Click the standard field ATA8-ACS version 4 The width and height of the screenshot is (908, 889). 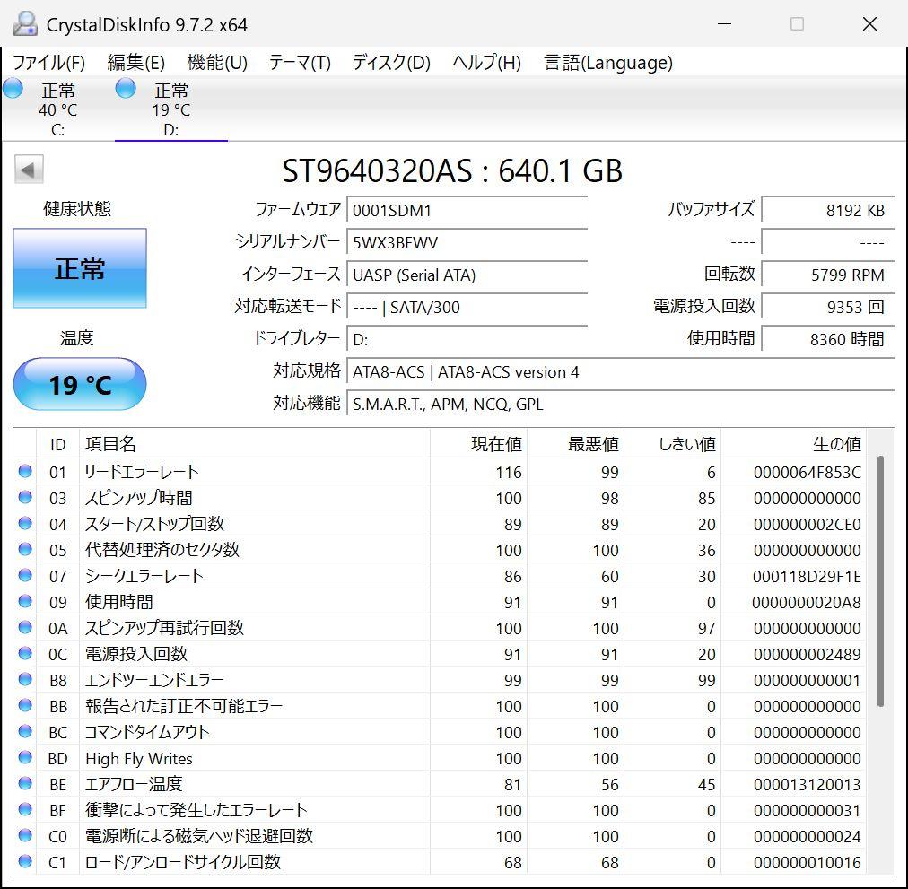click(x=620, y=371)
